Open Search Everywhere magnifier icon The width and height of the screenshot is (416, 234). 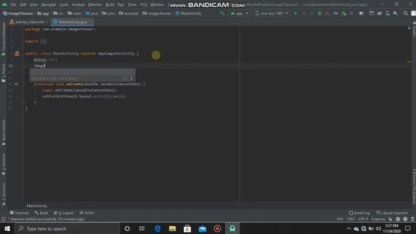[x=406, y=13]
